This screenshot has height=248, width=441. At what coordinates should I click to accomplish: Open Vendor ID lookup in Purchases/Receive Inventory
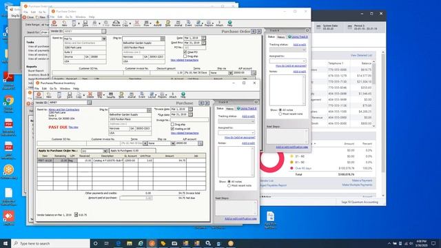[x=89, y=103]
